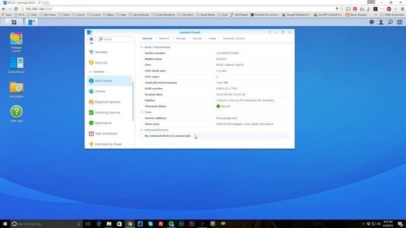Open Travel bookmark folder
Image resolution: width=406 pixels, height=228 pixels.
click(64, 15)
